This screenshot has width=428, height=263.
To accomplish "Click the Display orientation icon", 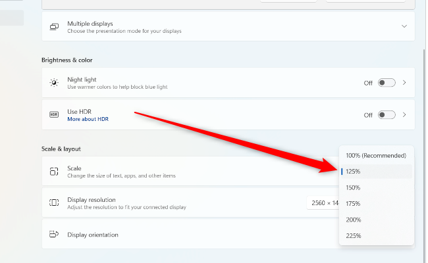I will pyautogui.click(x=54, y=234).
